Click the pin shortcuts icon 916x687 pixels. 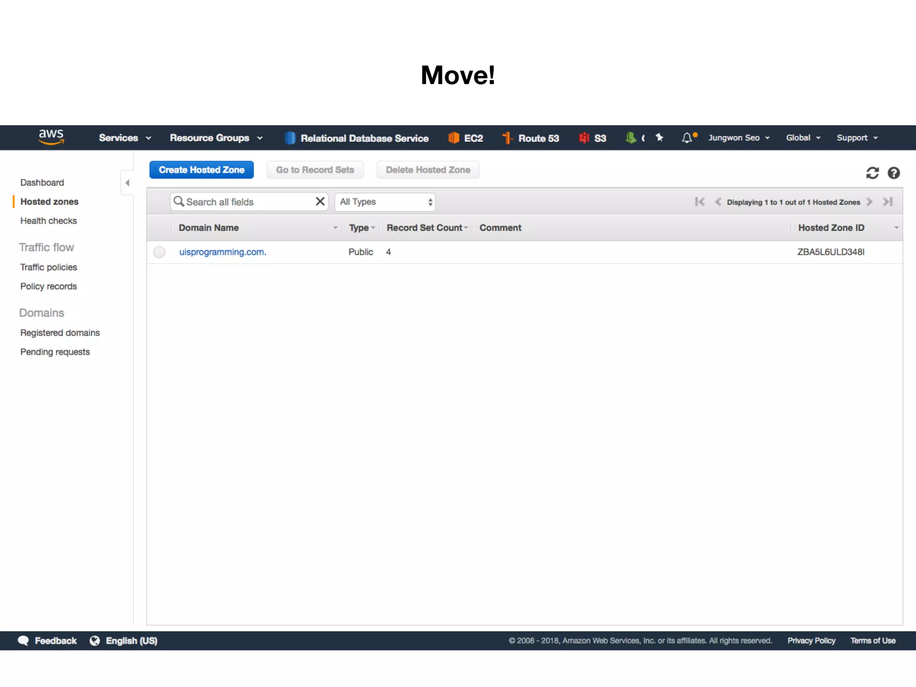coord(659,138)
